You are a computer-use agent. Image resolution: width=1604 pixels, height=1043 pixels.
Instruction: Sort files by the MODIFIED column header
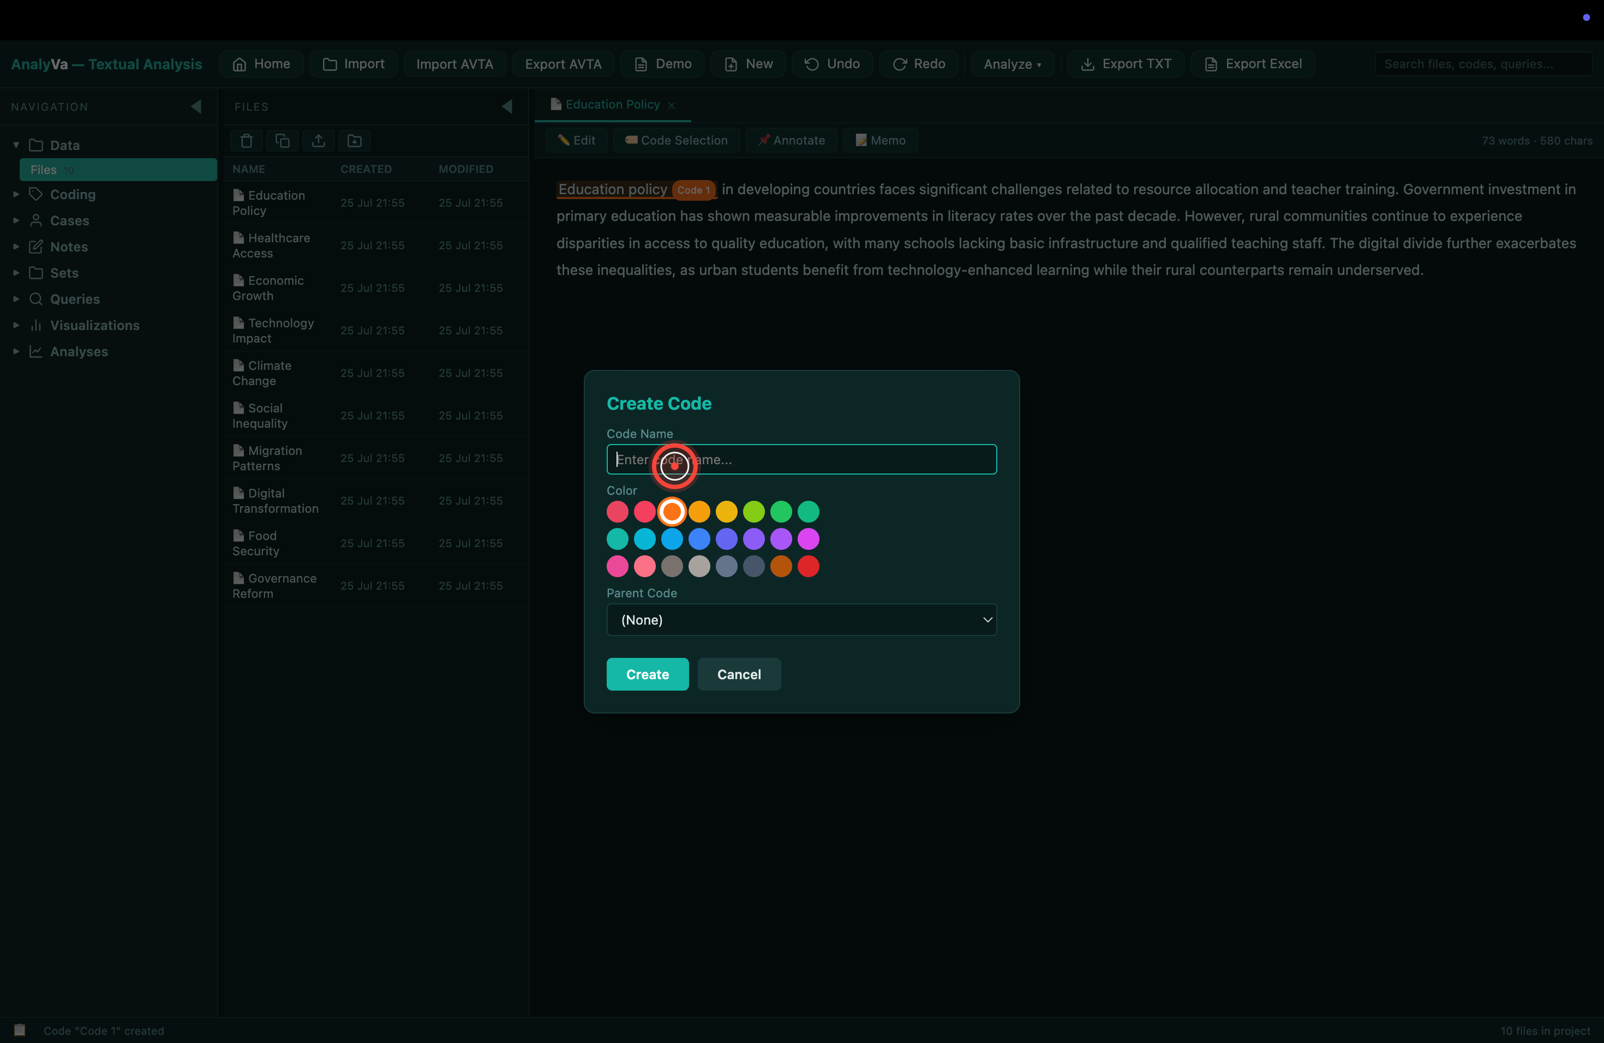click(x=466, y=169)
